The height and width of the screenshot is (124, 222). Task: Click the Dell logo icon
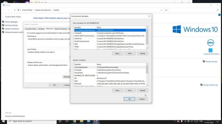tap(211, 43)
